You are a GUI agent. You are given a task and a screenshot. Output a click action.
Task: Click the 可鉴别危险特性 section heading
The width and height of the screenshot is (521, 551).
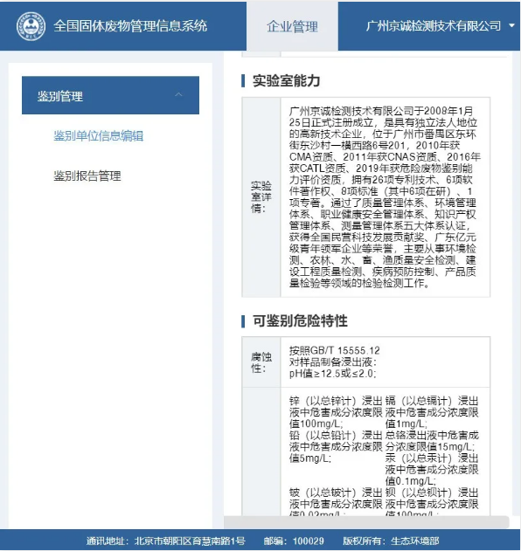coord(300,320)
